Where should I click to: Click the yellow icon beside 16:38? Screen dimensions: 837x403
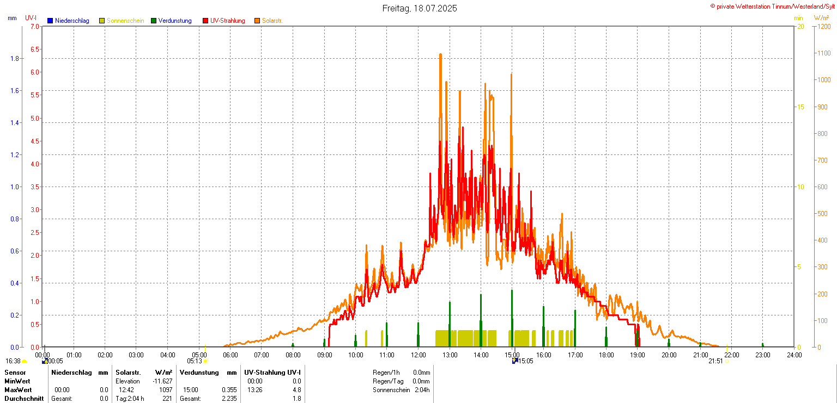[25, 361]
